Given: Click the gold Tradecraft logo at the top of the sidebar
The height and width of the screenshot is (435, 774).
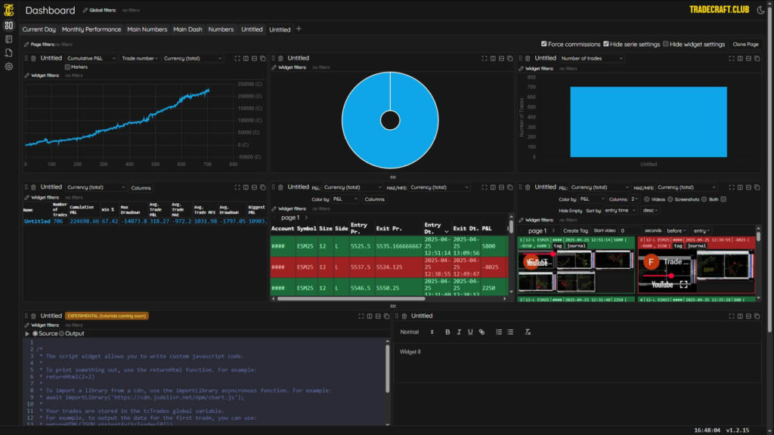Looking at the screenshot, I should click(9, 9).
